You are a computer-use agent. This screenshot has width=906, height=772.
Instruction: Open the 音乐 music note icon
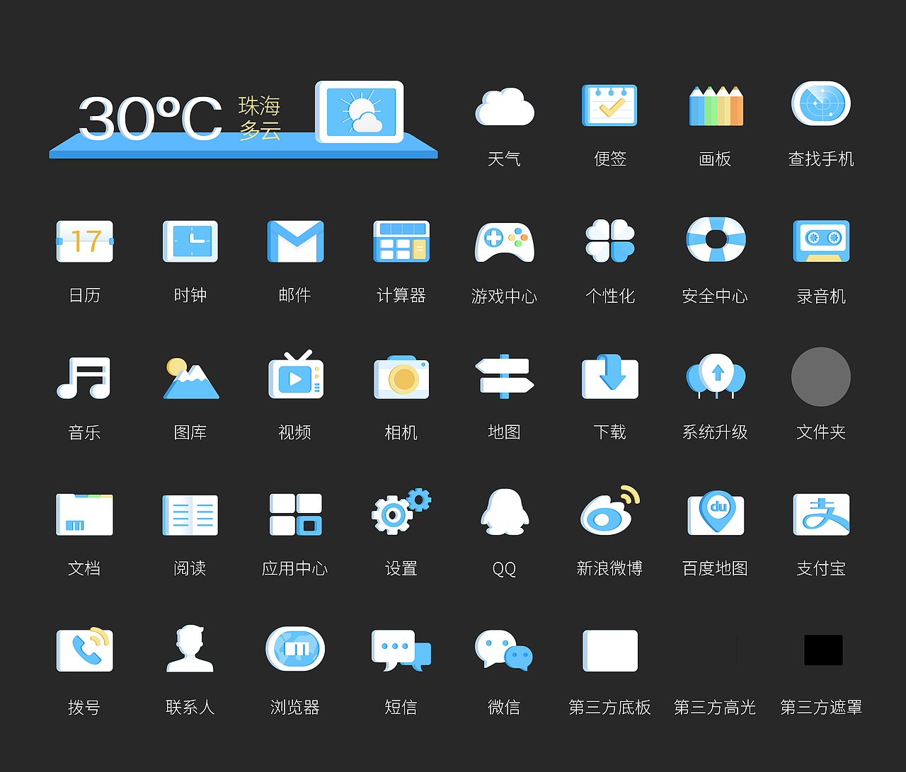84,378
